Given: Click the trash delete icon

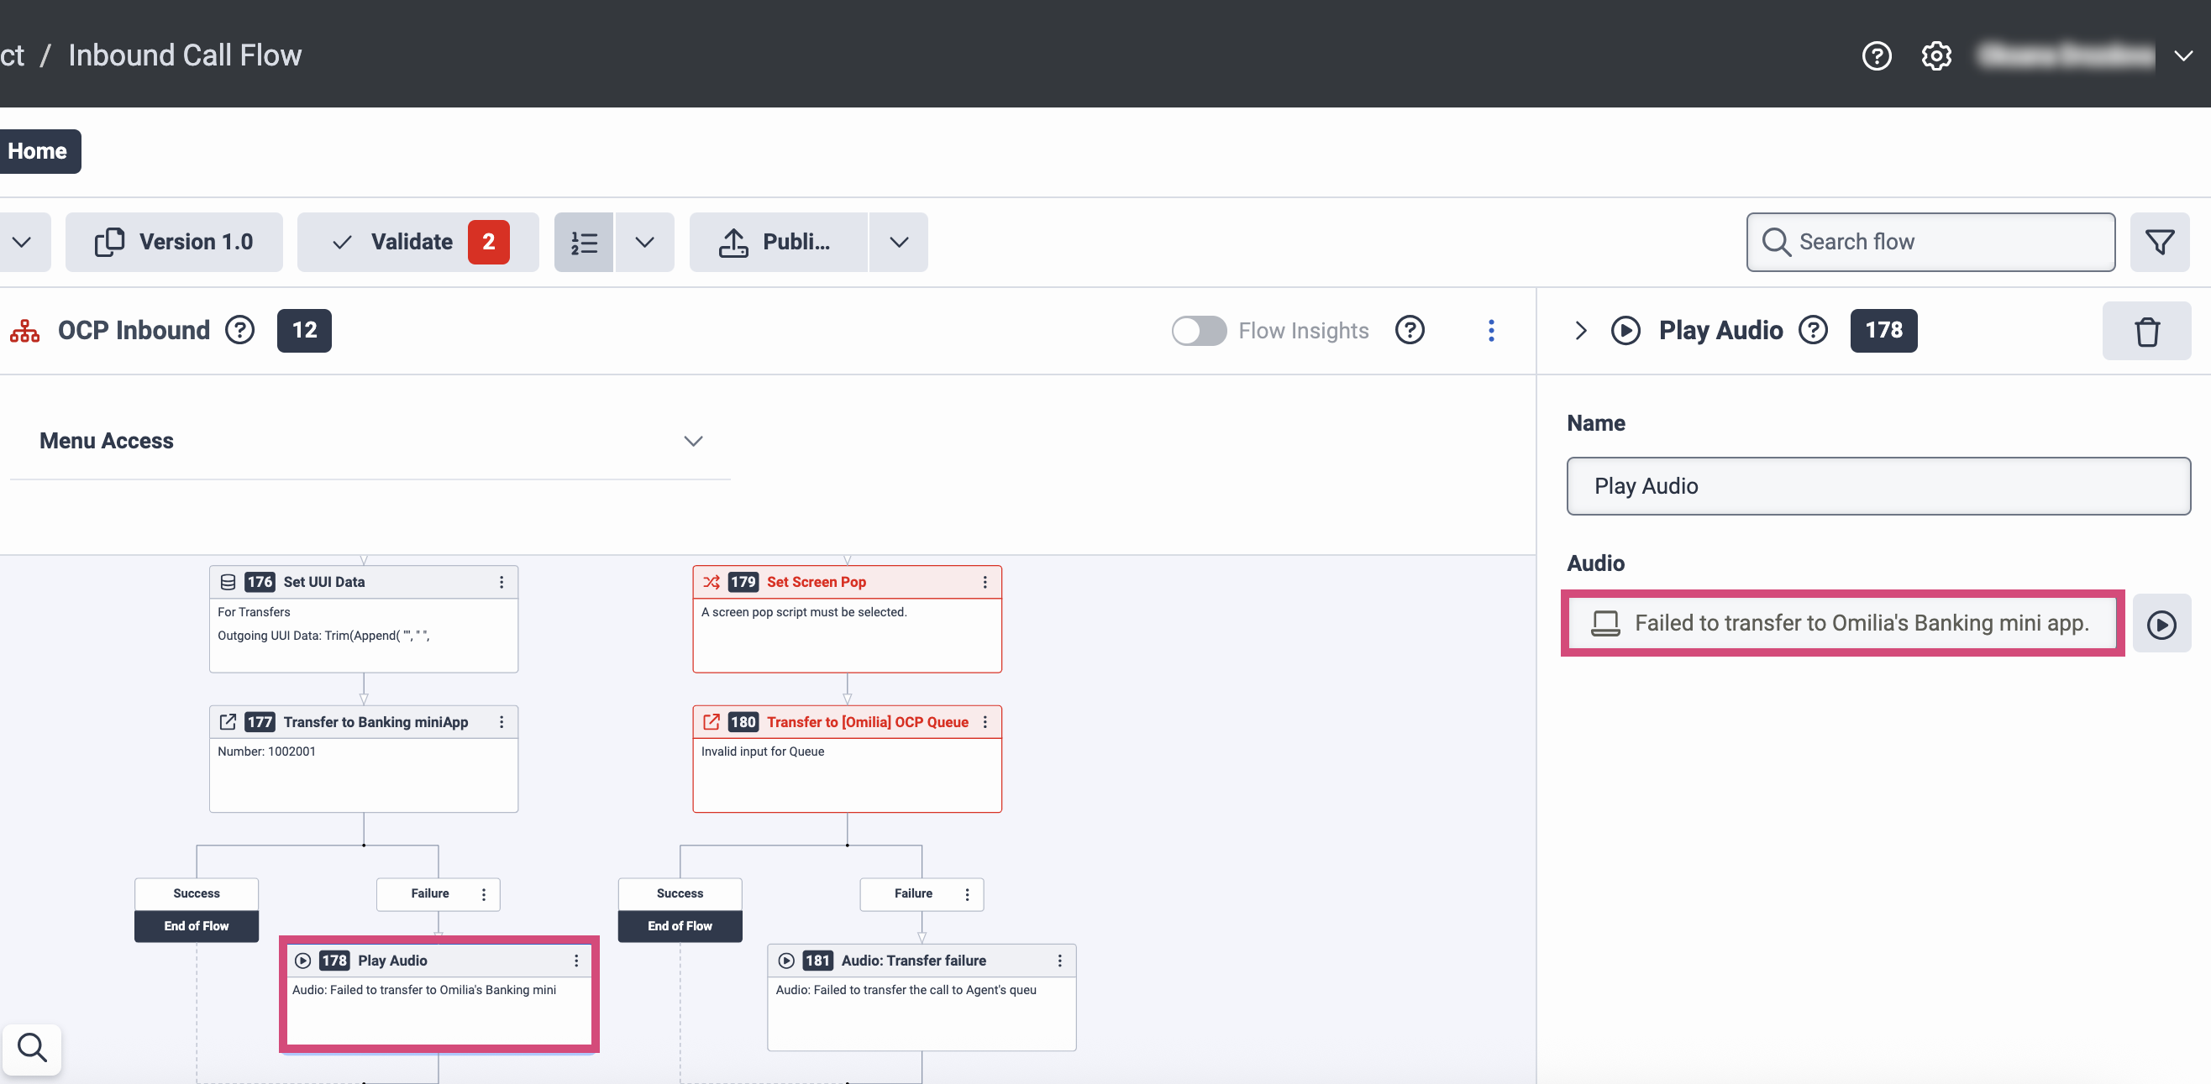Looking at the screenshot, I should click(x=2145, y=331).
